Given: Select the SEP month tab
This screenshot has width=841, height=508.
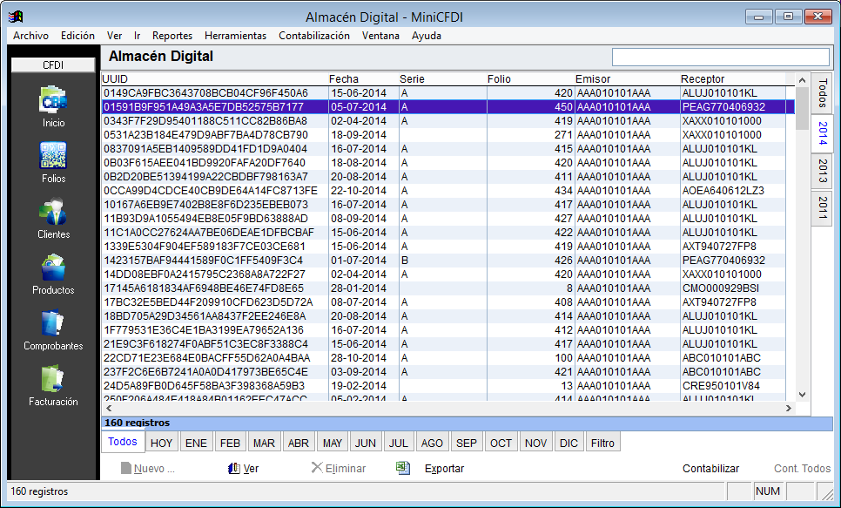Looking at the screenshot, I should [x=466, y=443].
